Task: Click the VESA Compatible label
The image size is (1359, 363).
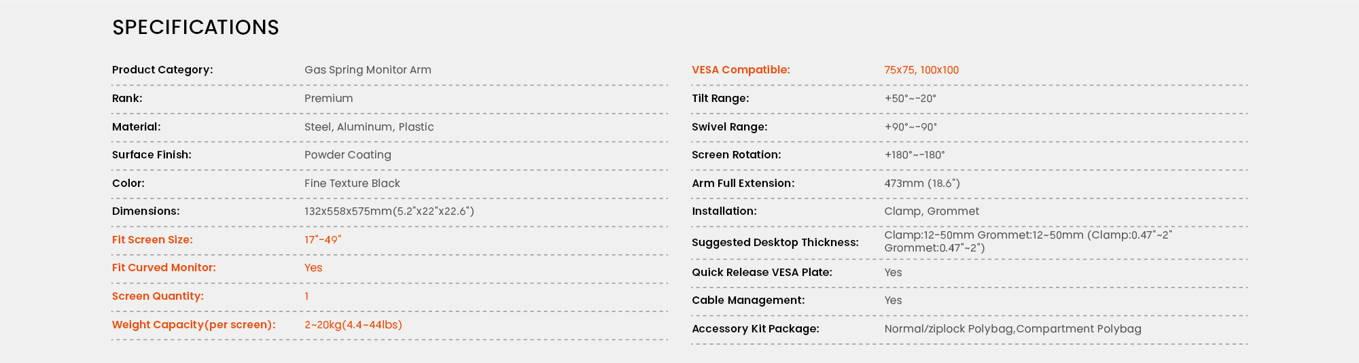Action: 741,70
